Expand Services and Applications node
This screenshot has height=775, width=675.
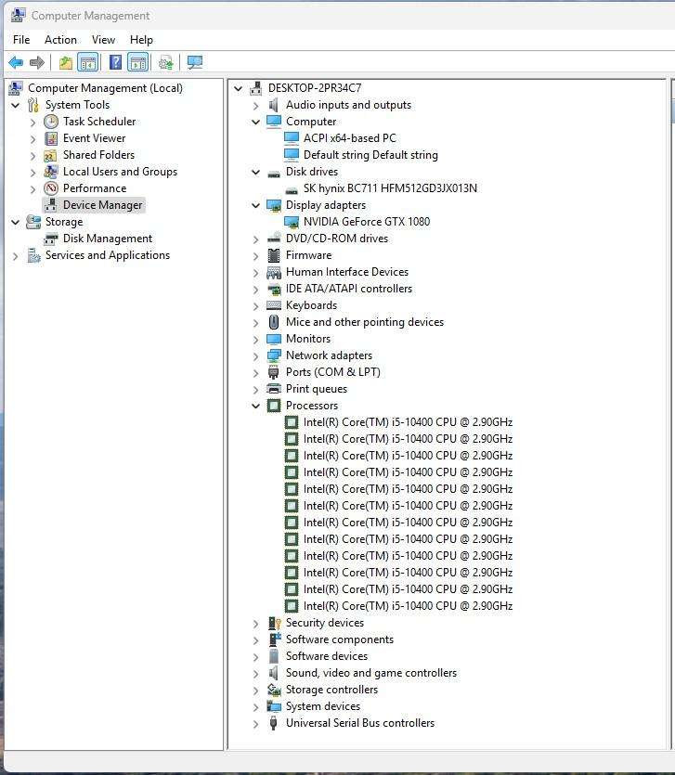(16, 255)
